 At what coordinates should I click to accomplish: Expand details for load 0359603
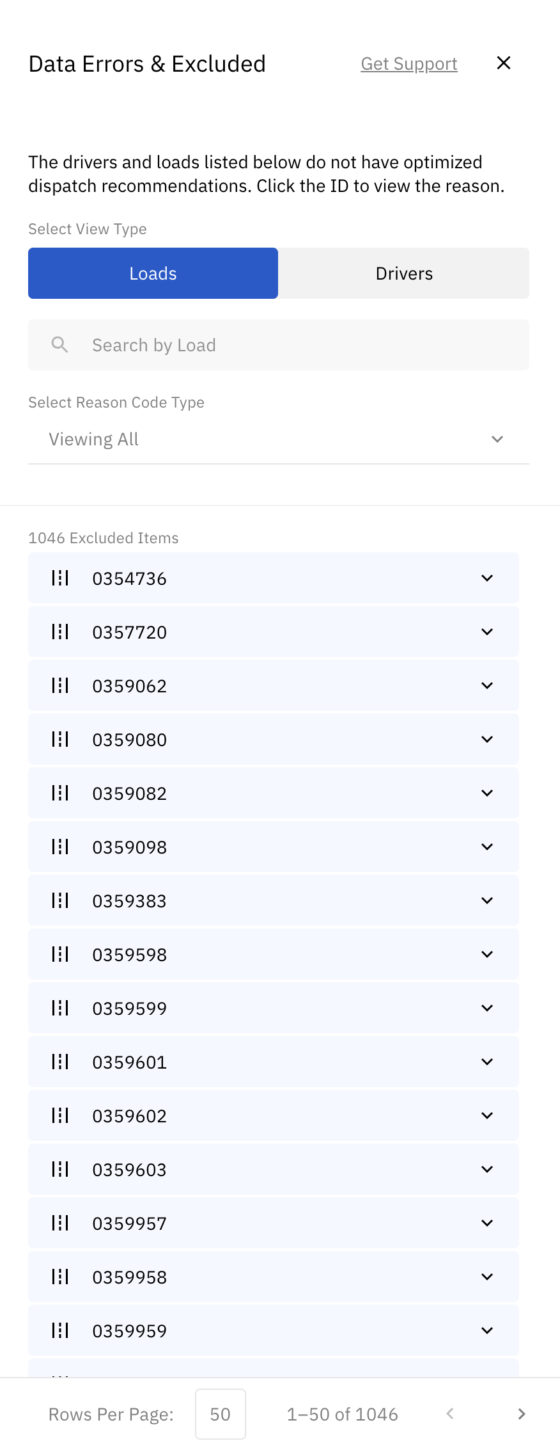tap(487, 1170)
